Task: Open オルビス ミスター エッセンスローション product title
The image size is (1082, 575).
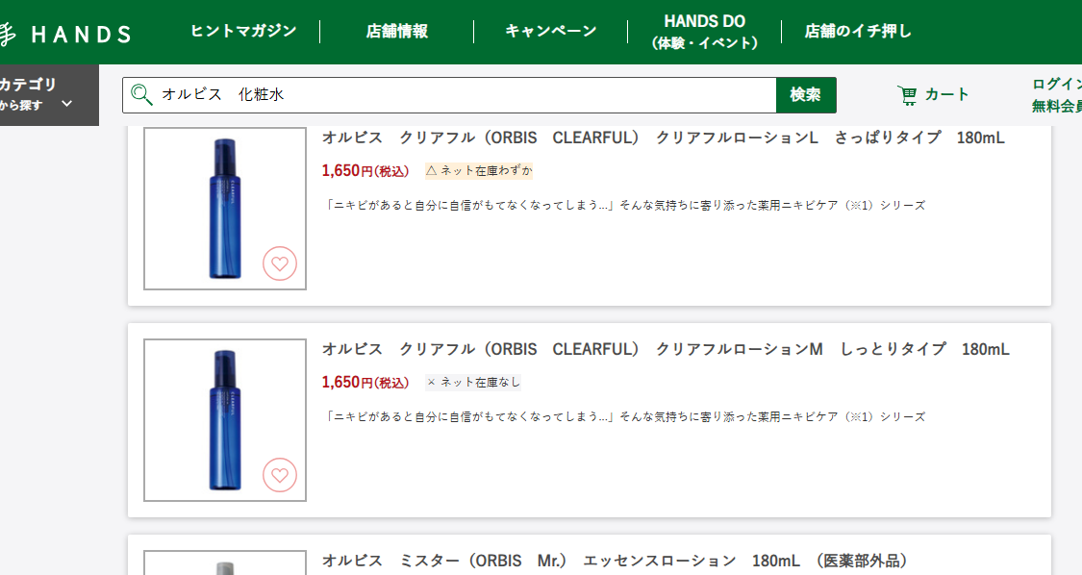Action: tap(615, 561)
